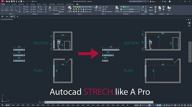
Task: Toggle layer lock icon in layer dropdown
Action: (78, 7)
